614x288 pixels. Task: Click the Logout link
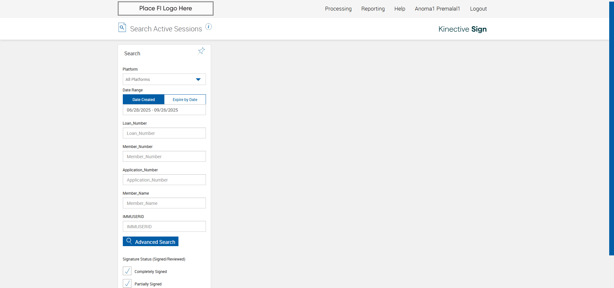478,9
